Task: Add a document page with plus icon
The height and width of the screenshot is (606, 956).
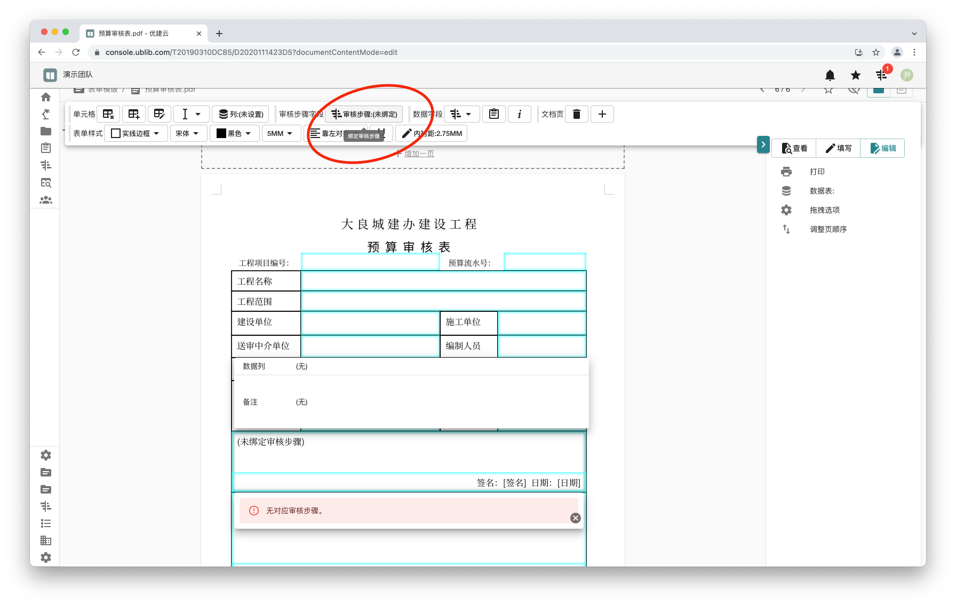Action: pos(602,114)
